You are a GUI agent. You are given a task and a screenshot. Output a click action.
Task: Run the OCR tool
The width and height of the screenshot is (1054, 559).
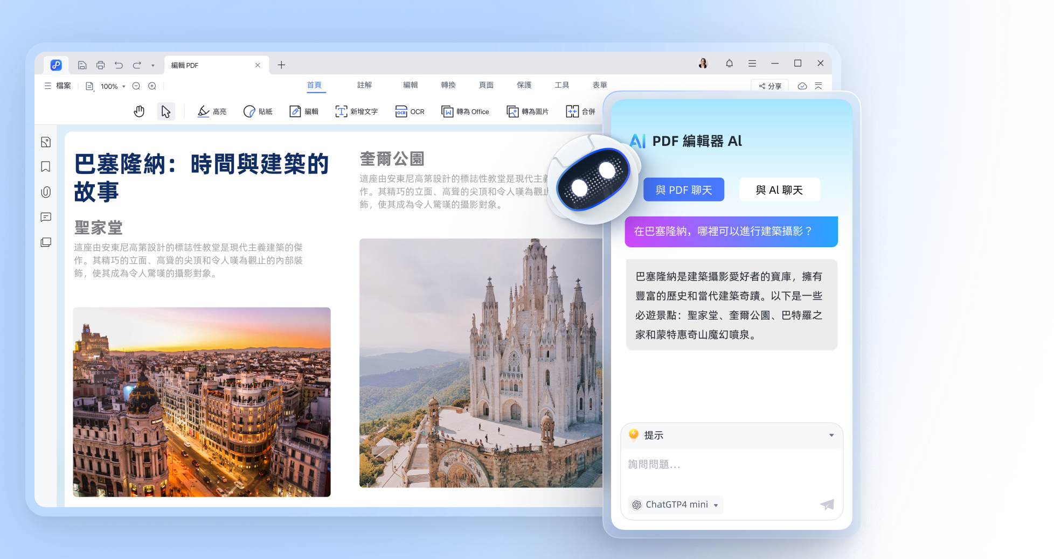(410, 111)
